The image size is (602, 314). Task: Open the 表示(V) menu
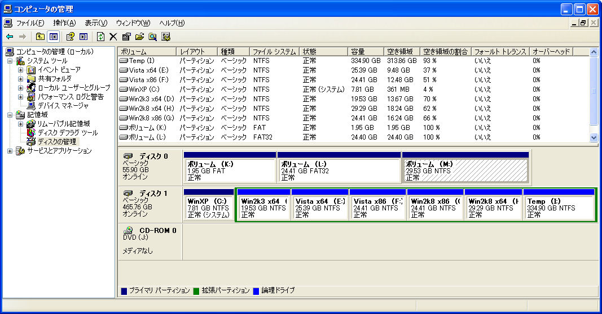96,23
